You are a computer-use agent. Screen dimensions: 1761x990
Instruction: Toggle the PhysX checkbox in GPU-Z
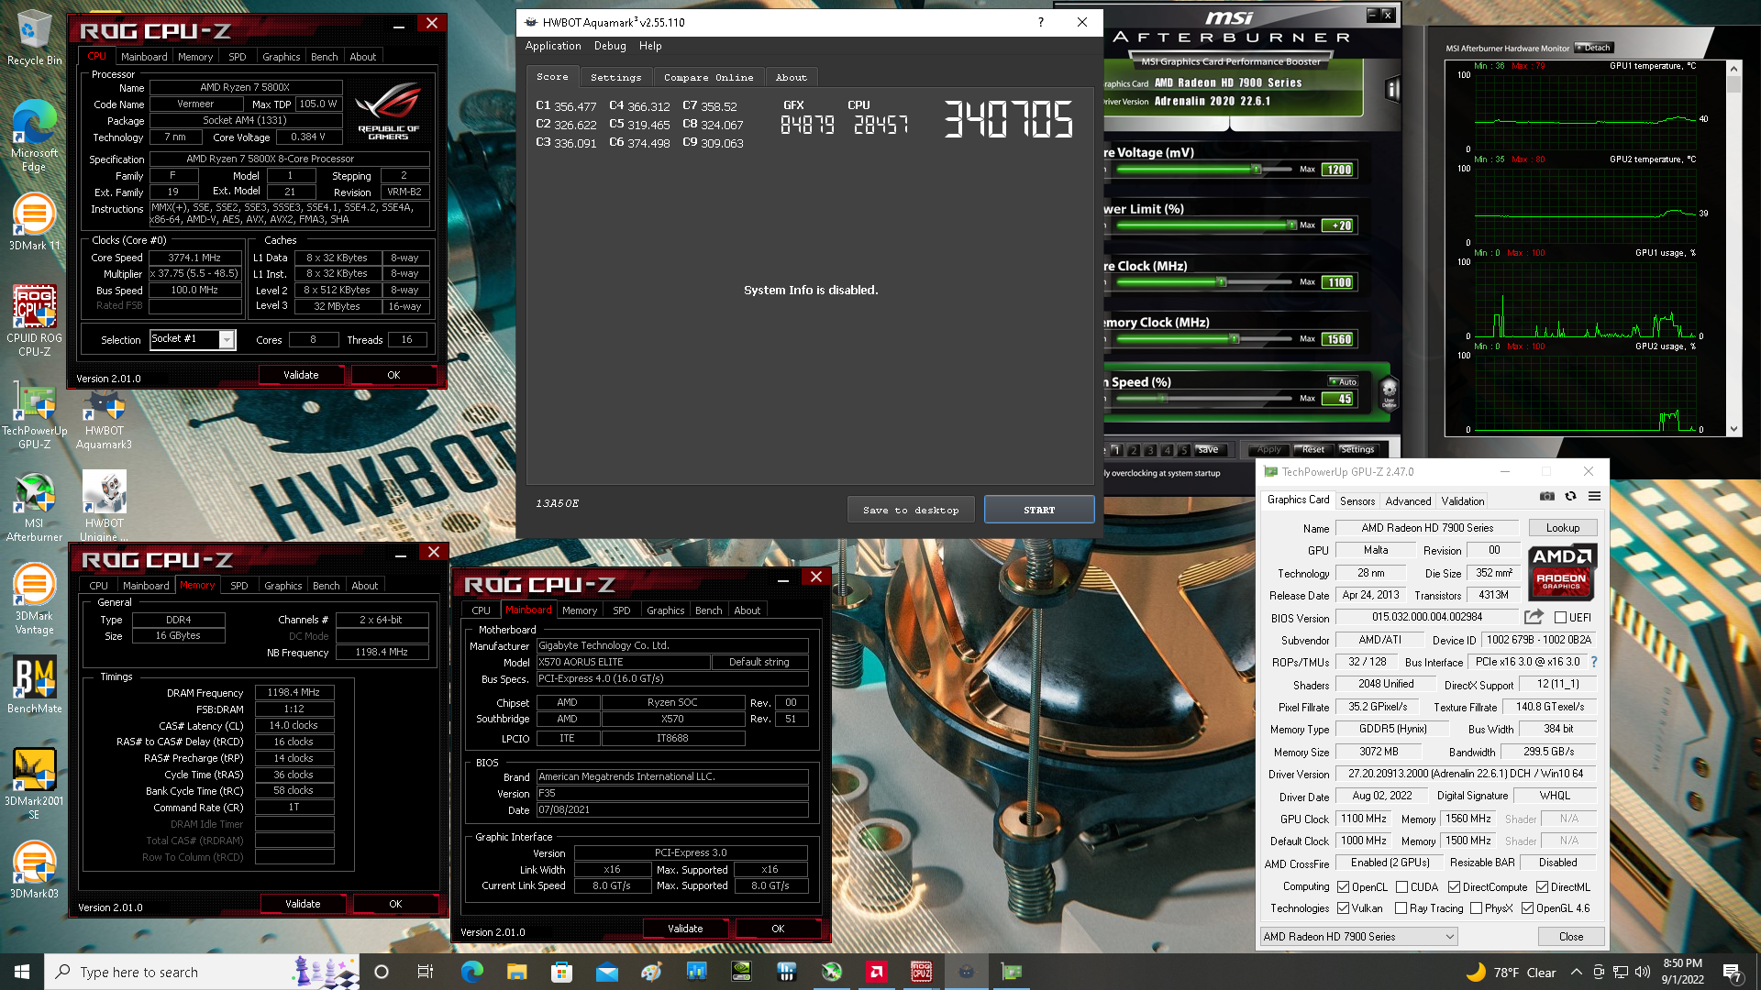(x=1476, y=908)
